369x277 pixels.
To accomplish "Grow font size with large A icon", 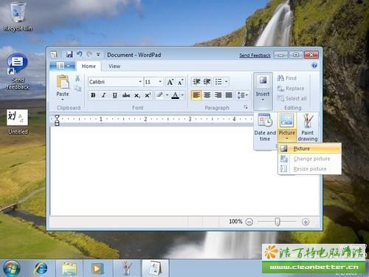I will (170, 82).
